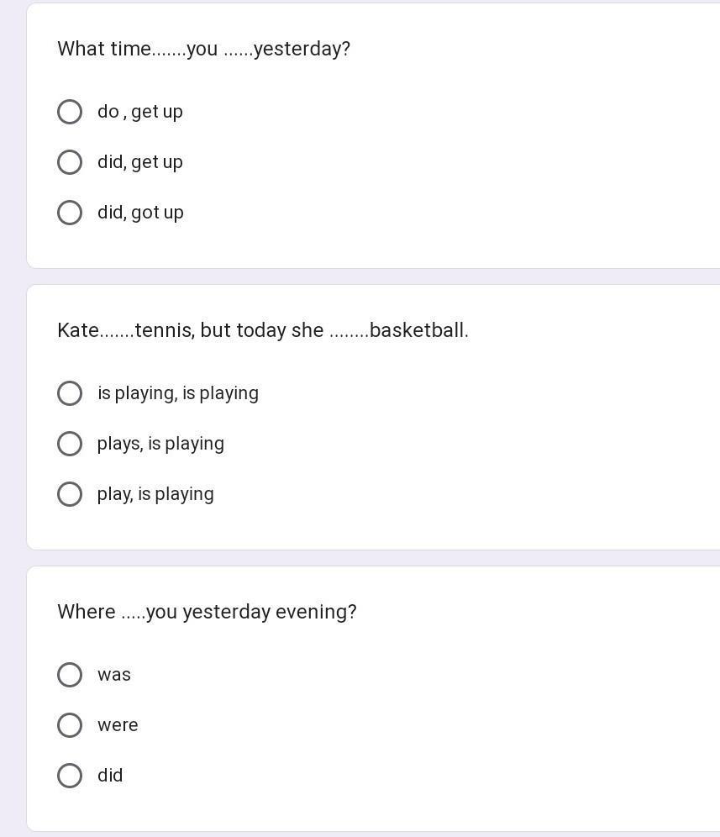The image size is (720, 837).
Task: Pick the 'did' radio button in last question
Action: tap(70, 775)
